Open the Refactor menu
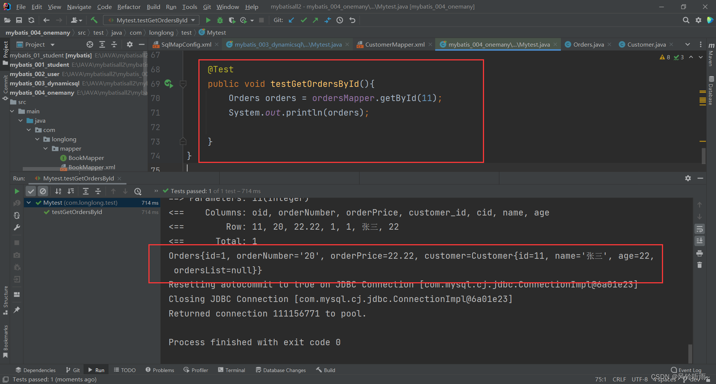Image resolution: width=716 pixels, height=384 pixels. (129, 7)
